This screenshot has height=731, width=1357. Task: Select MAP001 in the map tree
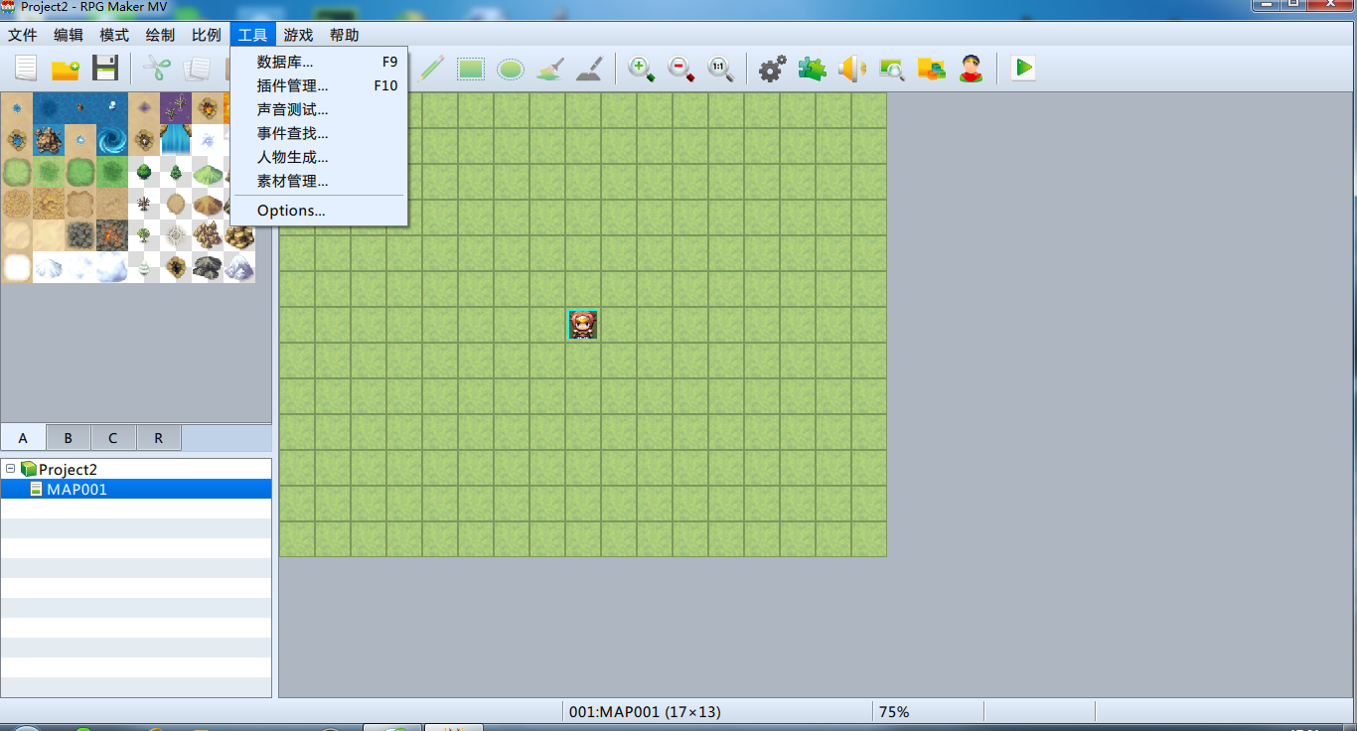tap(136, 489)
